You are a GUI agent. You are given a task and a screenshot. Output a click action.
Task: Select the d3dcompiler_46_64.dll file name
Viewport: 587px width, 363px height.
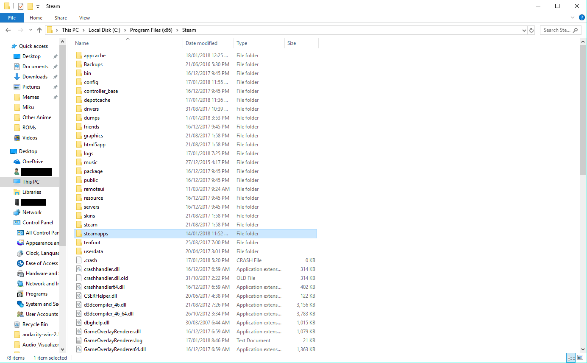coord(109,314)
